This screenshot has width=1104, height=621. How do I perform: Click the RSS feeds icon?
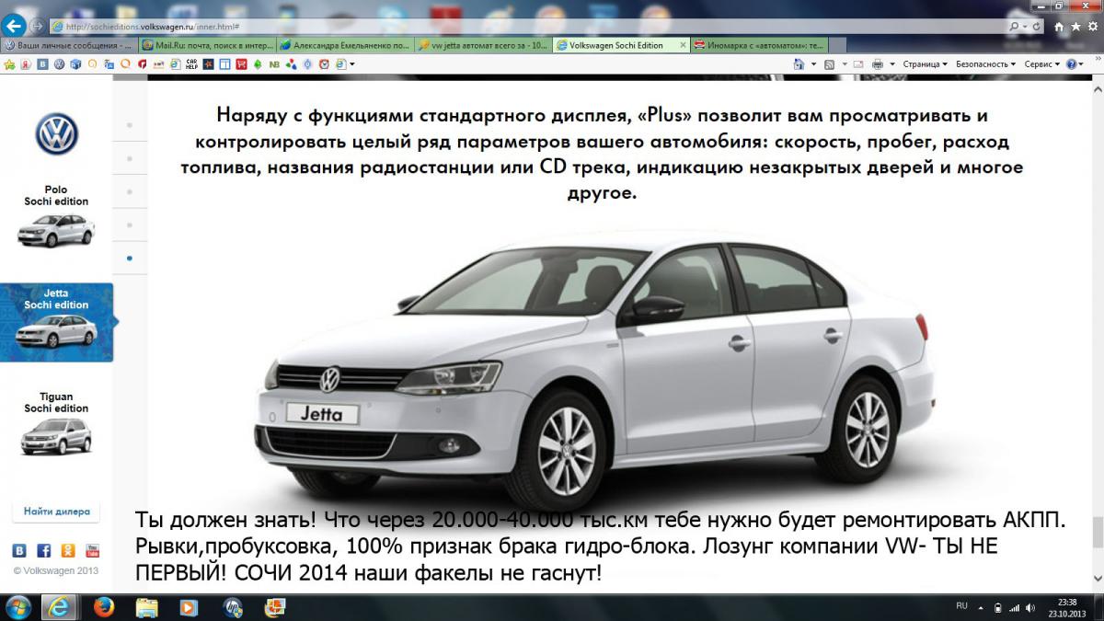pyautogui.click(x=829, y=64)
